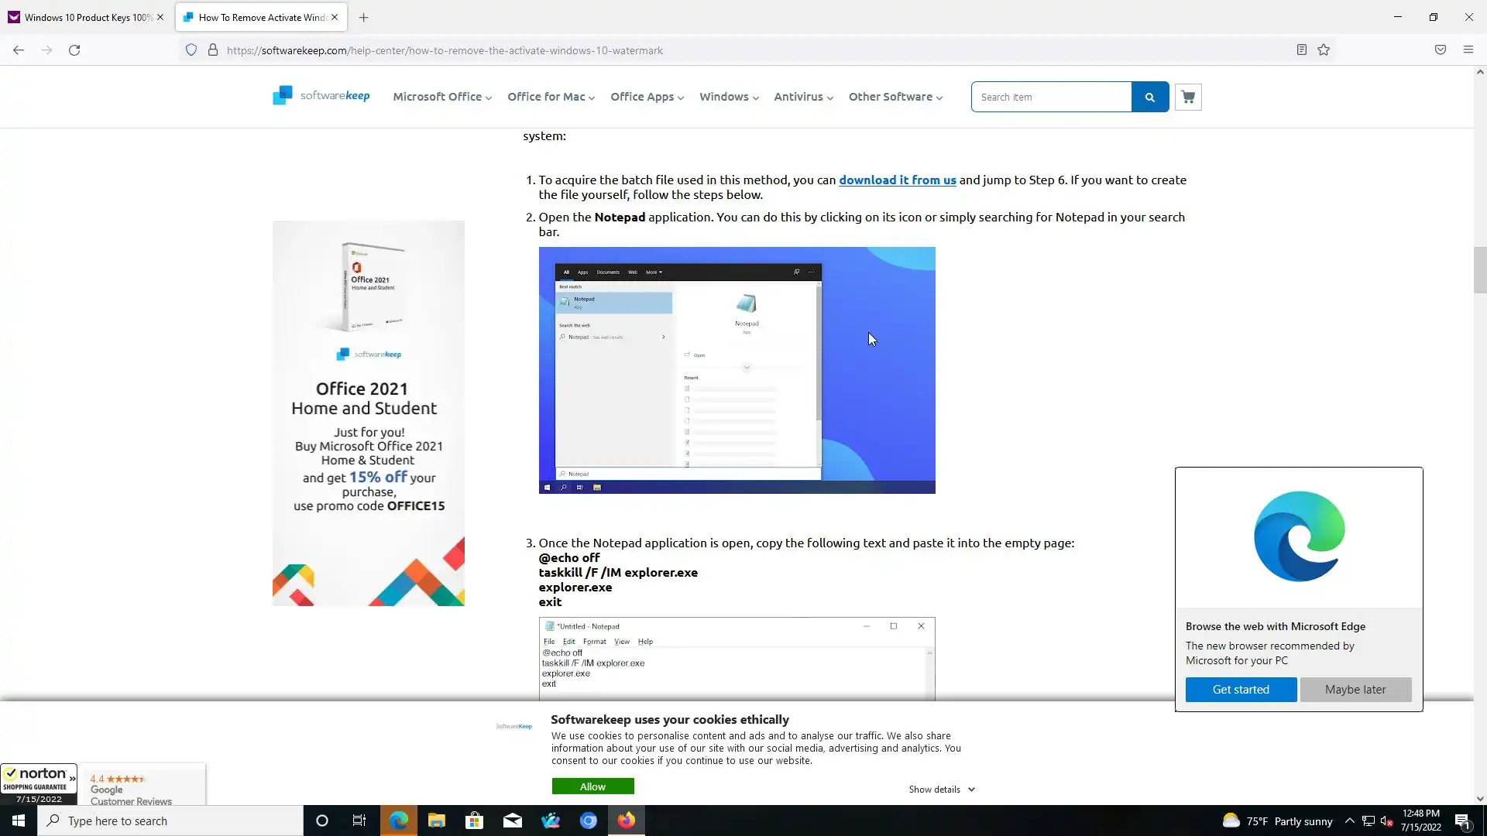Open the shopping cart icon
Image resolution: width=1487 pixels, height=836 pixels.
1188,97
